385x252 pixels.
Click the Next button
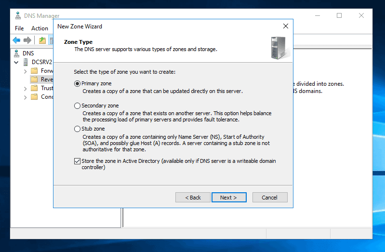(229, 198)
